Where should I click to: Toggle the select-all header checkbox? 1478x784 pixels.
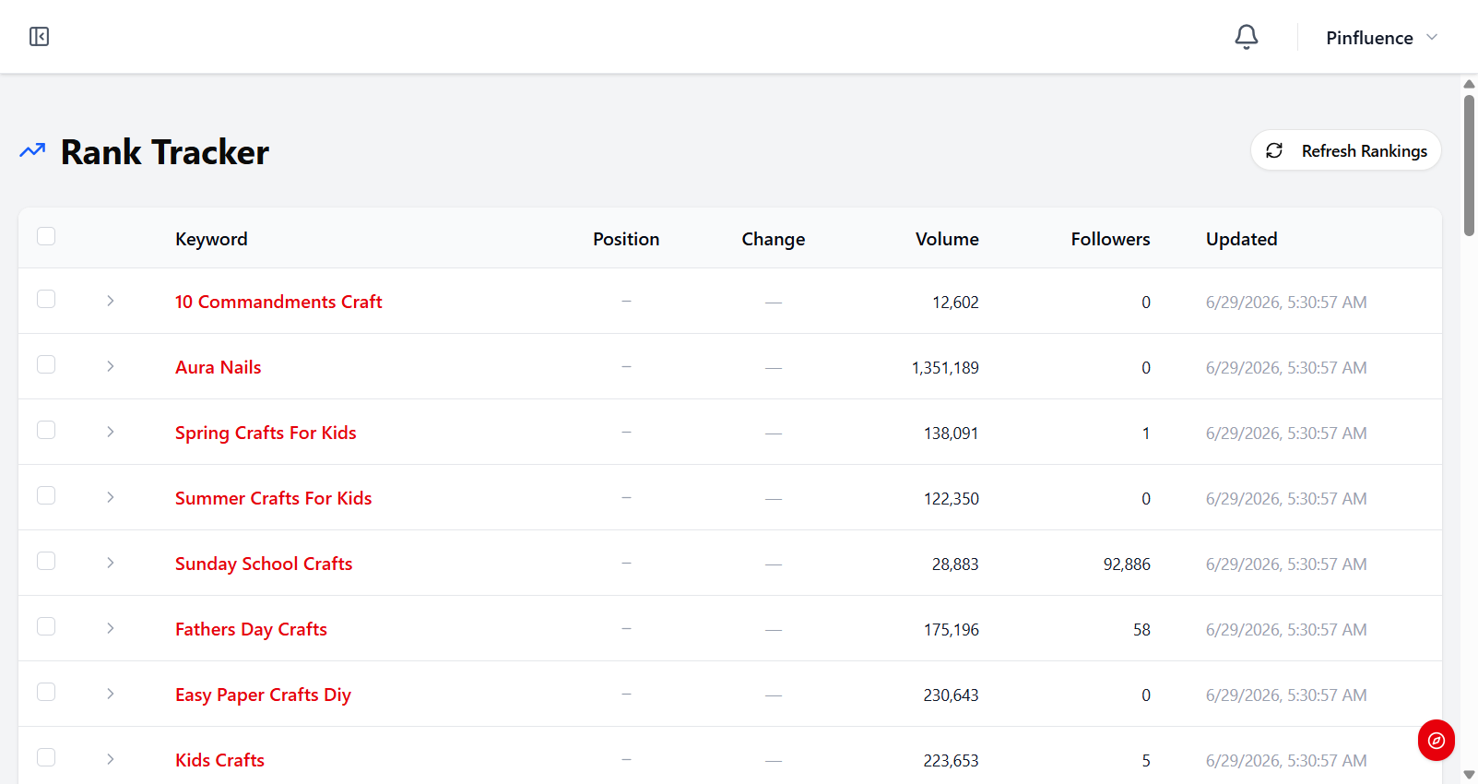[x=46, y=236]
